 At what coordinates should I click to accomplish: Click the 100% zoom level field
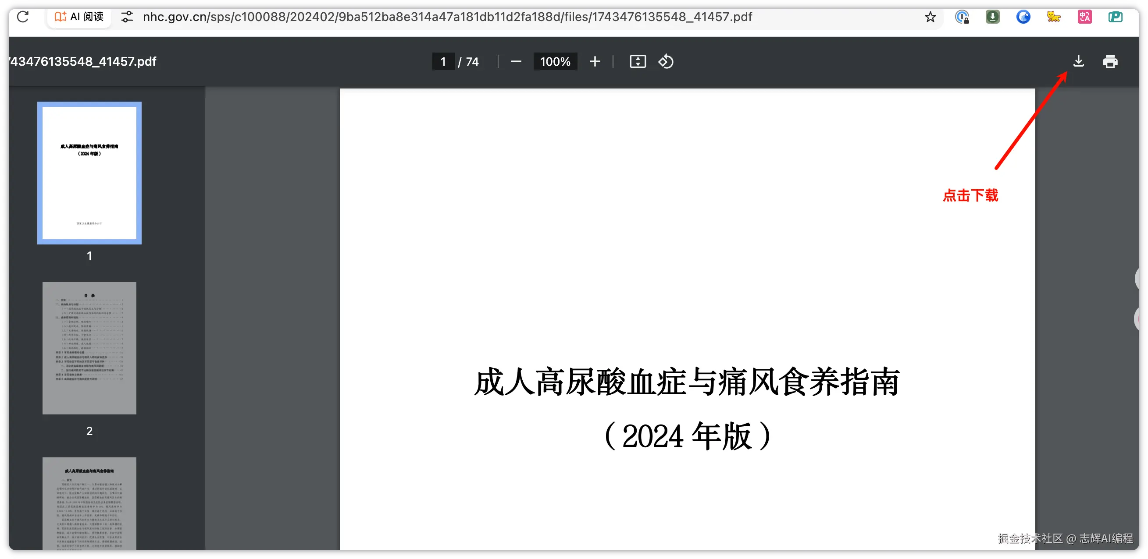pyautogui.click(x=555, y=61)
